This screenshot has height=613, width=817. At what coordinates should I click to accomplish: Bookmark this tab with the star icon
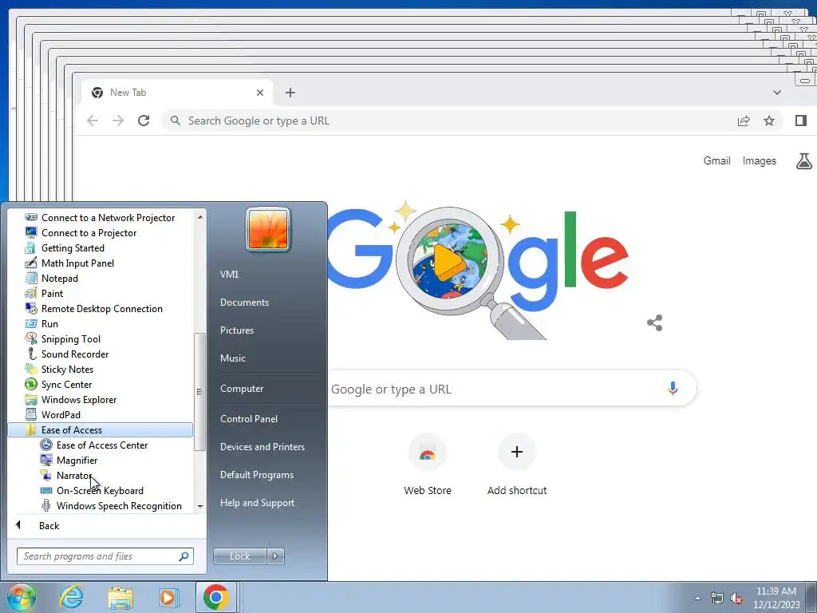click(769, 121)
